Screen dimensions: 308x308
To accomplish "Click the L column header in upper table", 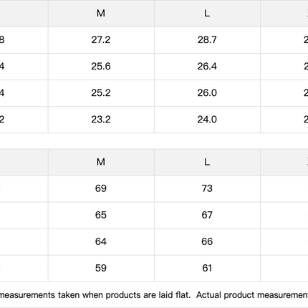I will click(207, 14).
